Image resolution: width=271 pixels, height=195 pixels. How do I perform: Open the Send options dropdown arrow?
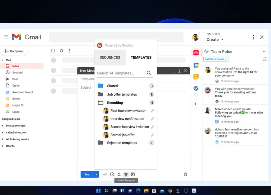click(x=96, y=174)
